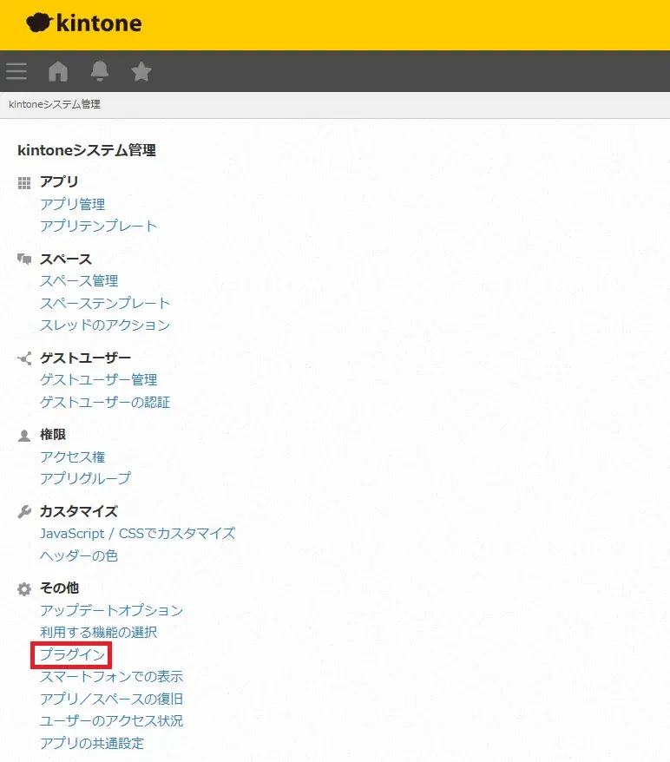Open アプリの共通設定 link
The width and height of the screenshot is (670, 762).
92,743
